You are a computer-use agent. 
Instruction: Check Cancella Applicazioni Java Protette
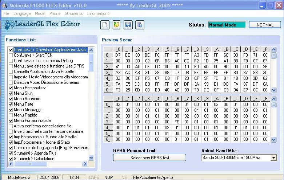[x=11, y=71]
